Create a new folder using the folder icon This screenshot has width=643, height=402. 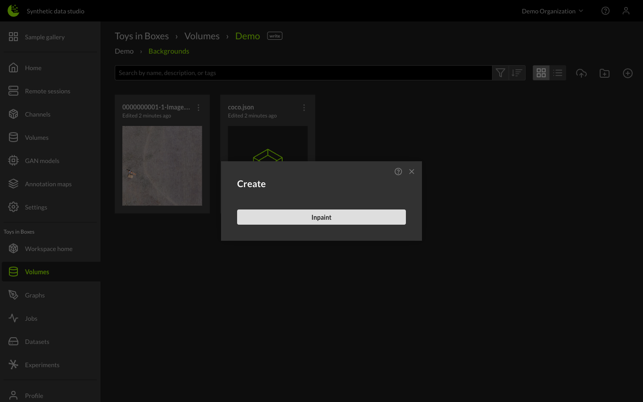[605, 73]
